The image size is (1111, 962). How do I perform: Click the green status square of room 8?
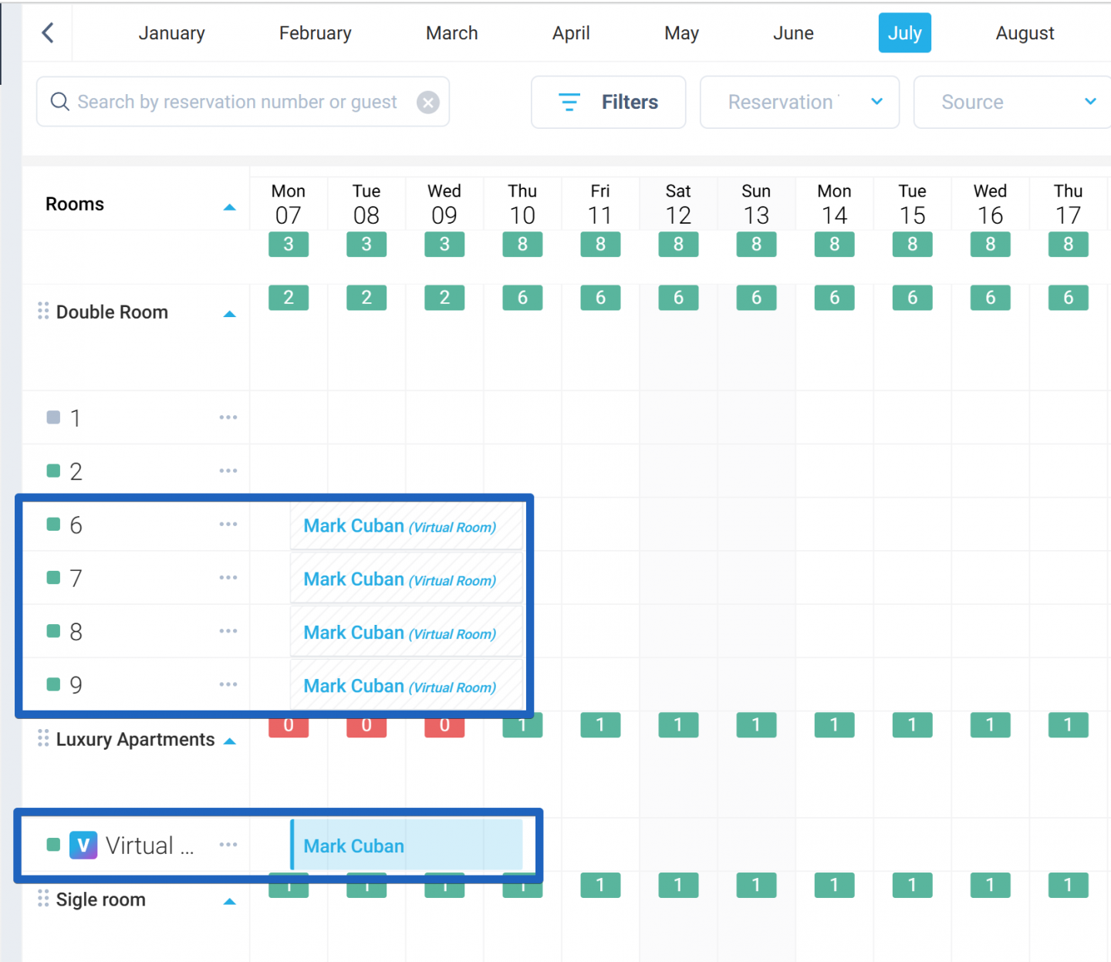coord(53,631)
